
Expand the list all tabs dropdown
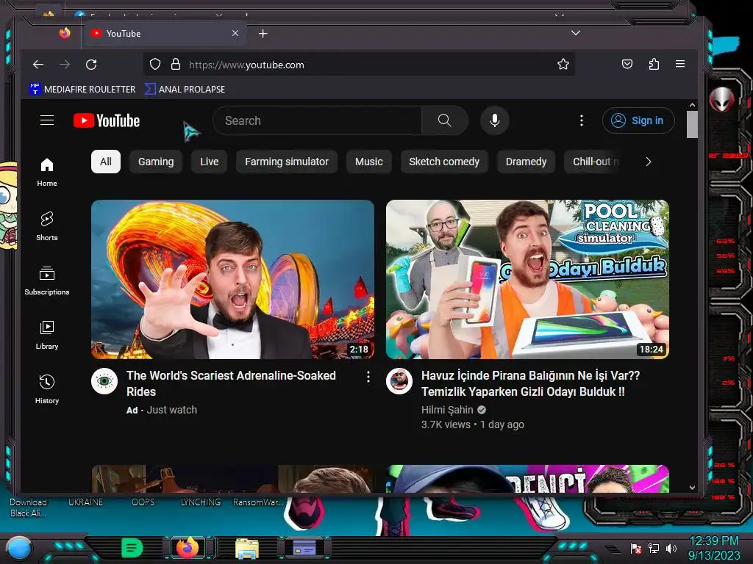(x=575, y=32)
